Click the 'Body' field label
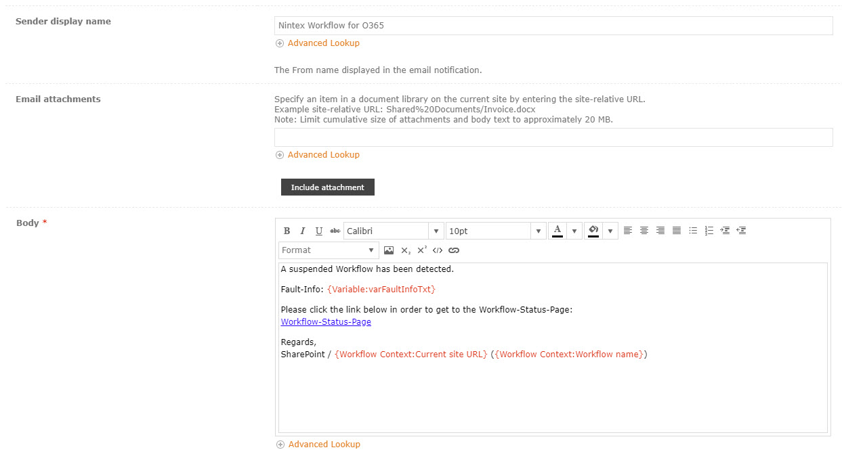Image resolution: width=842 pixels, height=454 pixels. [28, 223]
